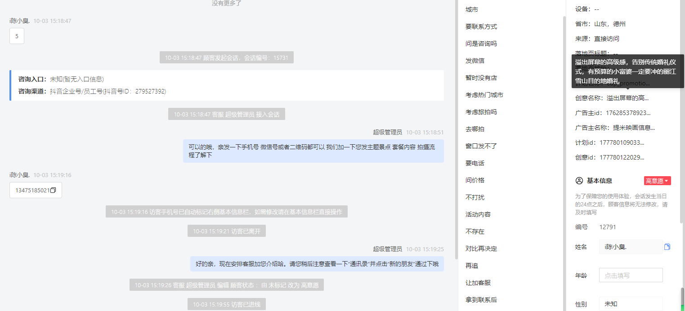Click the 广告主名称 提米映画信息 row
This screenshot has height=311, width=685.
(x=615, y=128)
